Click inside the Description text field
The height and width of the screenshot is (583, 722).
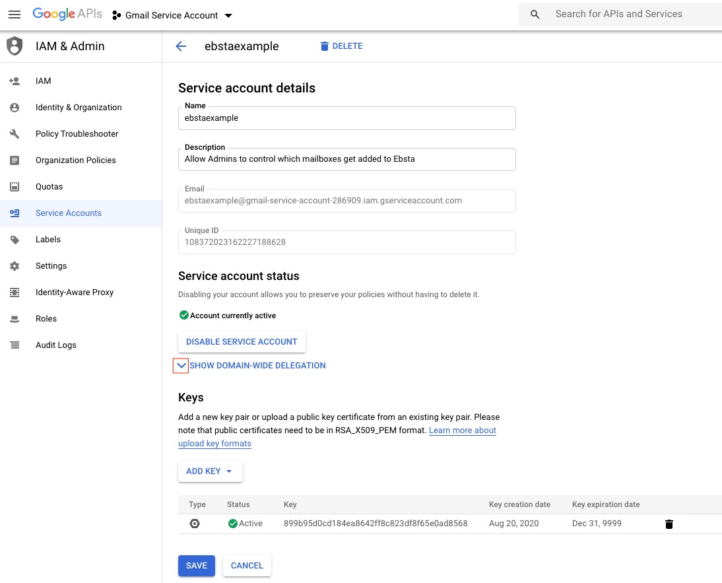click(x=346, y=159)
